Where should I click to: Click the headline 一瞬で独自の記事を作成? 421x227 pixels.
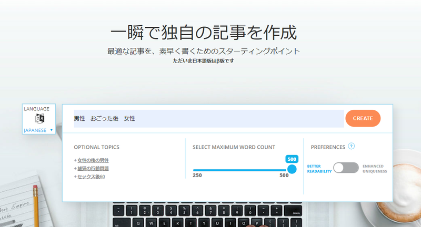click(x=204, y=33)
